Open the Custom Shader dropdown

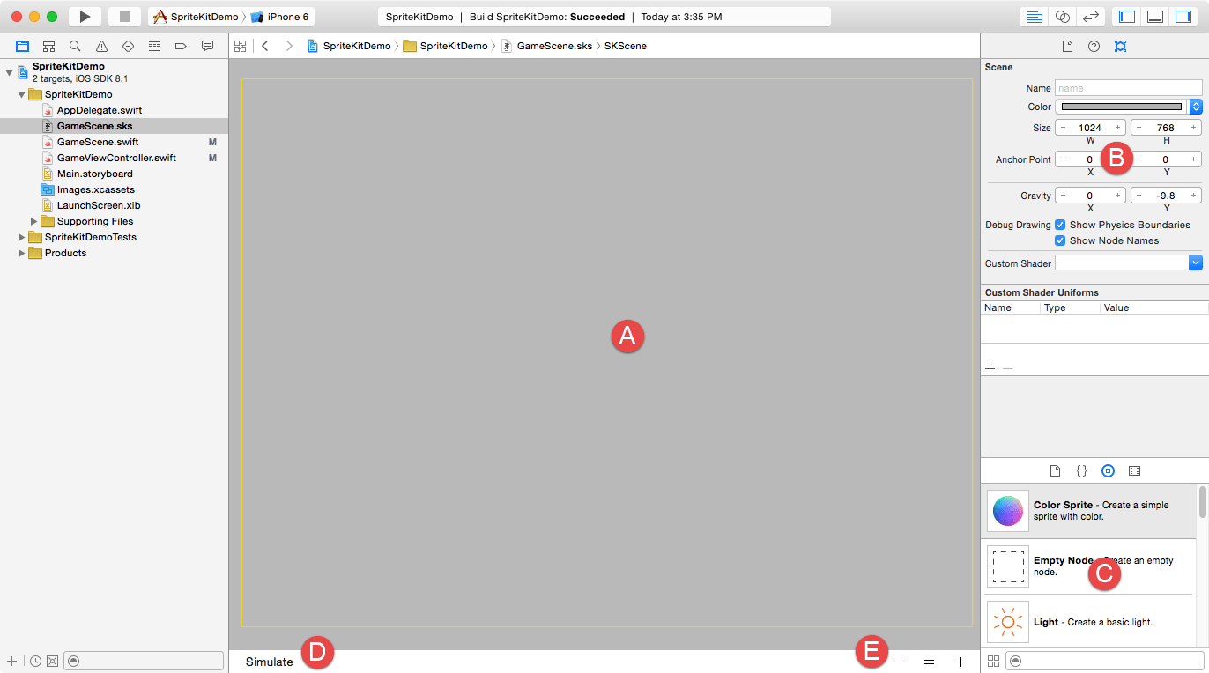pos(1195,263)
